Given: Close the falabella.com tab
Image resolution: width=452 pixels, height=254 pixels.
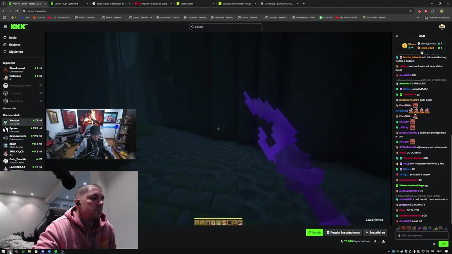Looking at the screenshot, I should [213, 4].
